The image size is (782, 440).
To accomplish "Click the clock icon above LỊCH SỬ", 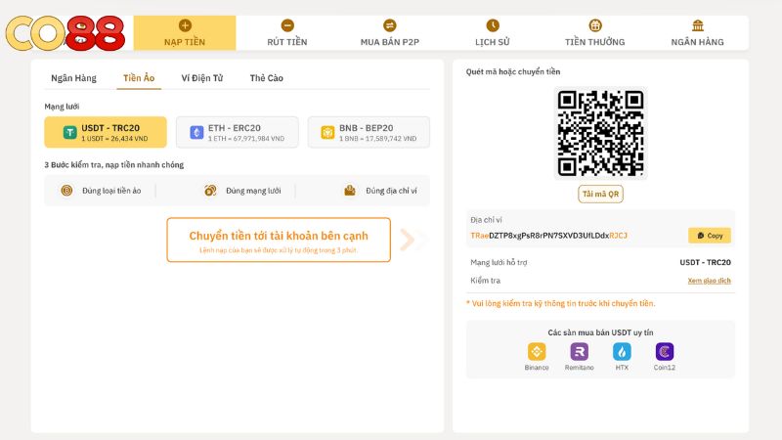I will click(x=493, y=25).
